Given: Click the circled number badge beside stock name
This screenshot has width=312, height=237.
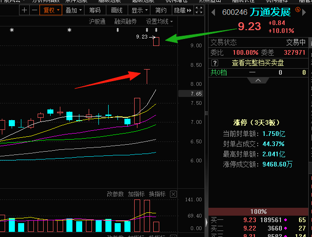Looking at the screenshot, I should [298, 9].
